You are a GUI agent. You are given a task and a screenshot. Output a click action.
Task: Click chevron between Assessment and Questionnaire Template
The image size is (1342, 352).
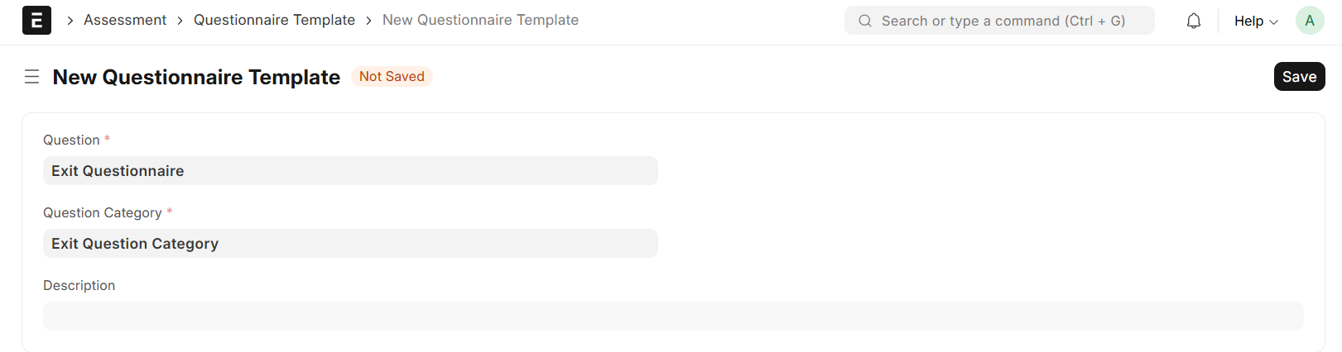point(180,21)
